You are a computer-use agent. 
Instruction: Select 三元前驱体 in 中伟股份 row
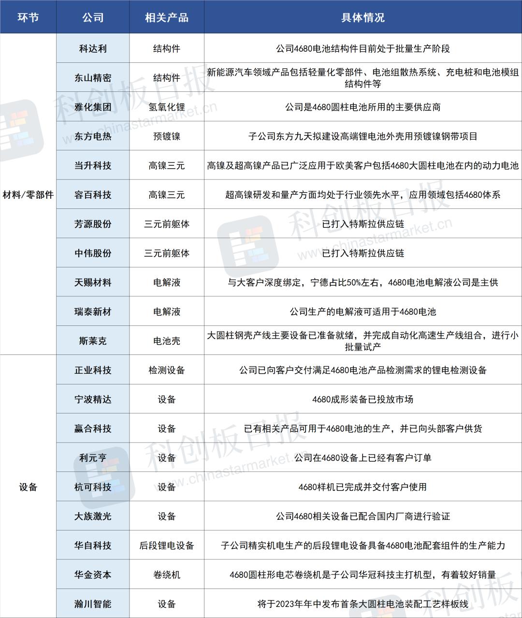[167, 253]
